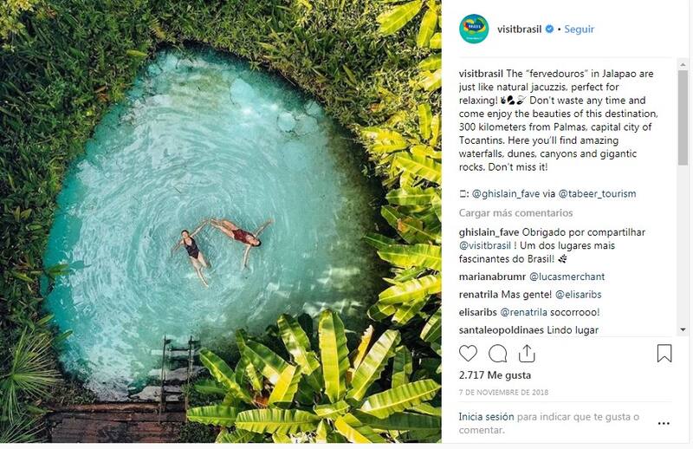Click the heart like icon

pos(468,354)
